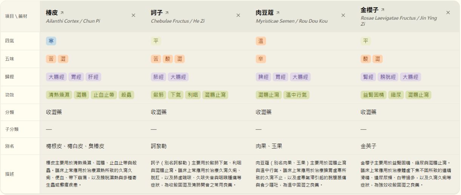
Task: Open 肉豆蔻 detail via arrow icon
Action: (x=278, y=13)
